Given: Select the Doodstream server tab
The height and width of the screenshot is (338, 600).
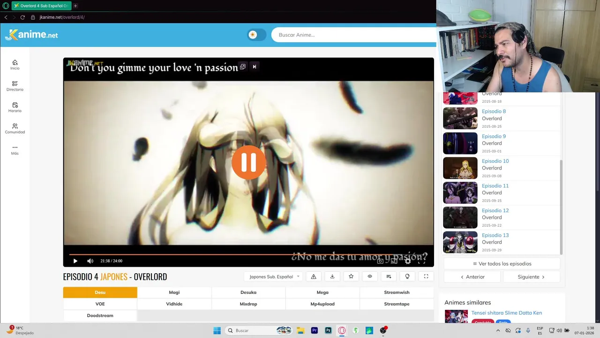Looking at the screenshot, I should tap(100, 315).
